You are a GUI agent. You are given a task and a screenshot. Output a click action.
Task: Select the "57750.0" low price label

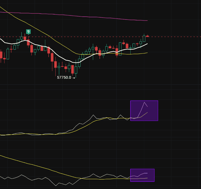[64, 77]
